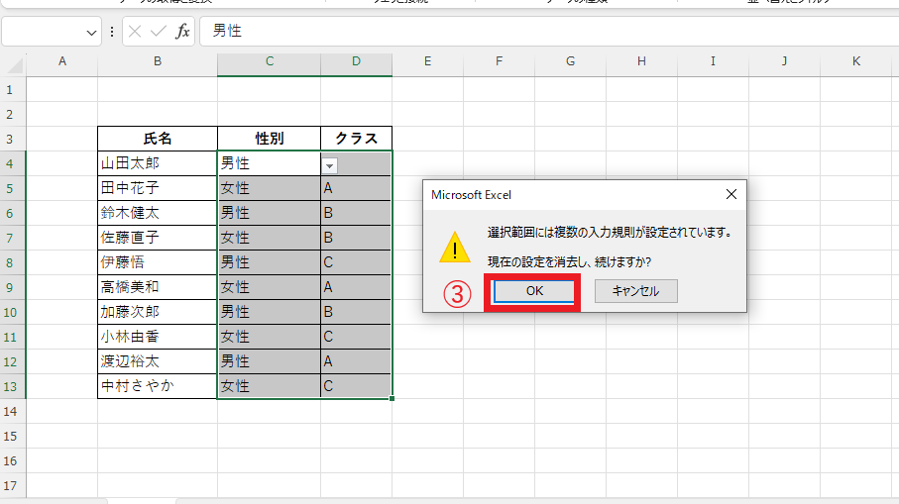Expand the Name Box dropdown arrow

click(x=91, y=33)
